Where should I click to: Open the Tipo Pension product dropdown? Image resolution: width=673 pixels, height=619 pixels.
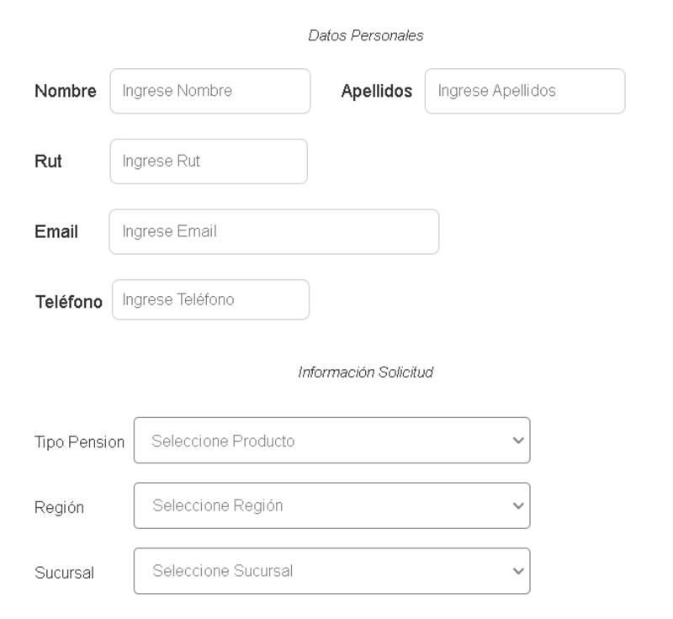(332, 440)
